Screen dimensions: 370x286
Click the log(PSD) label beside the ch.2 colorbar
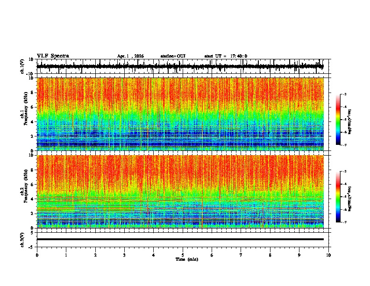[349, 199]
